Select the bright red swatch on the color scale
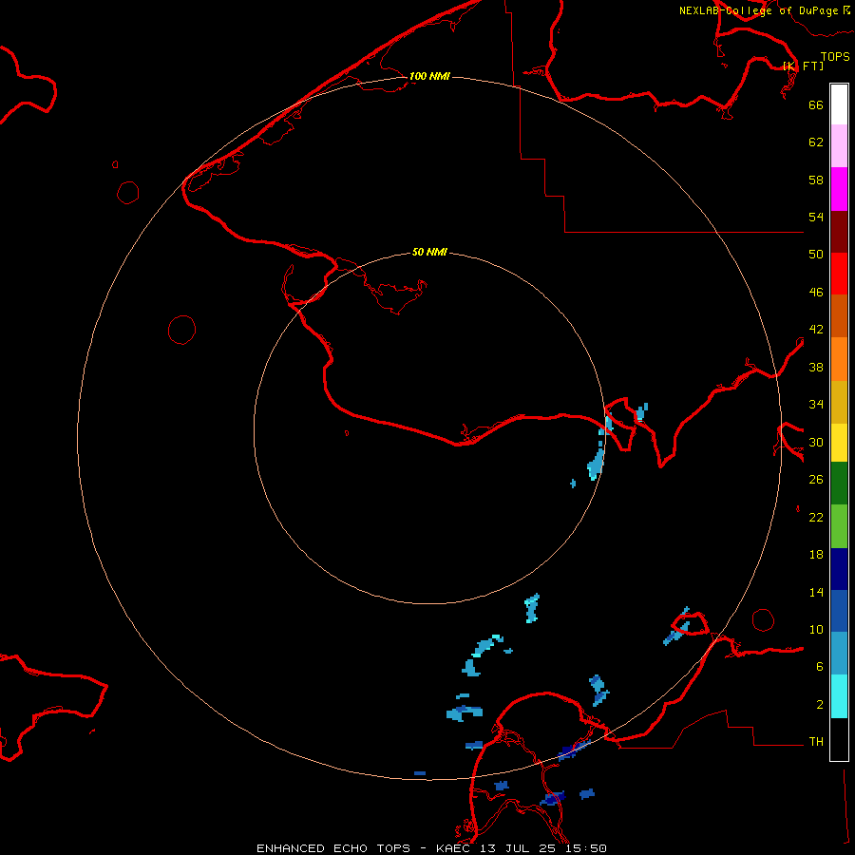Image resolution: width=855 pixels, height=855 pixels. [x=839, y=274]
